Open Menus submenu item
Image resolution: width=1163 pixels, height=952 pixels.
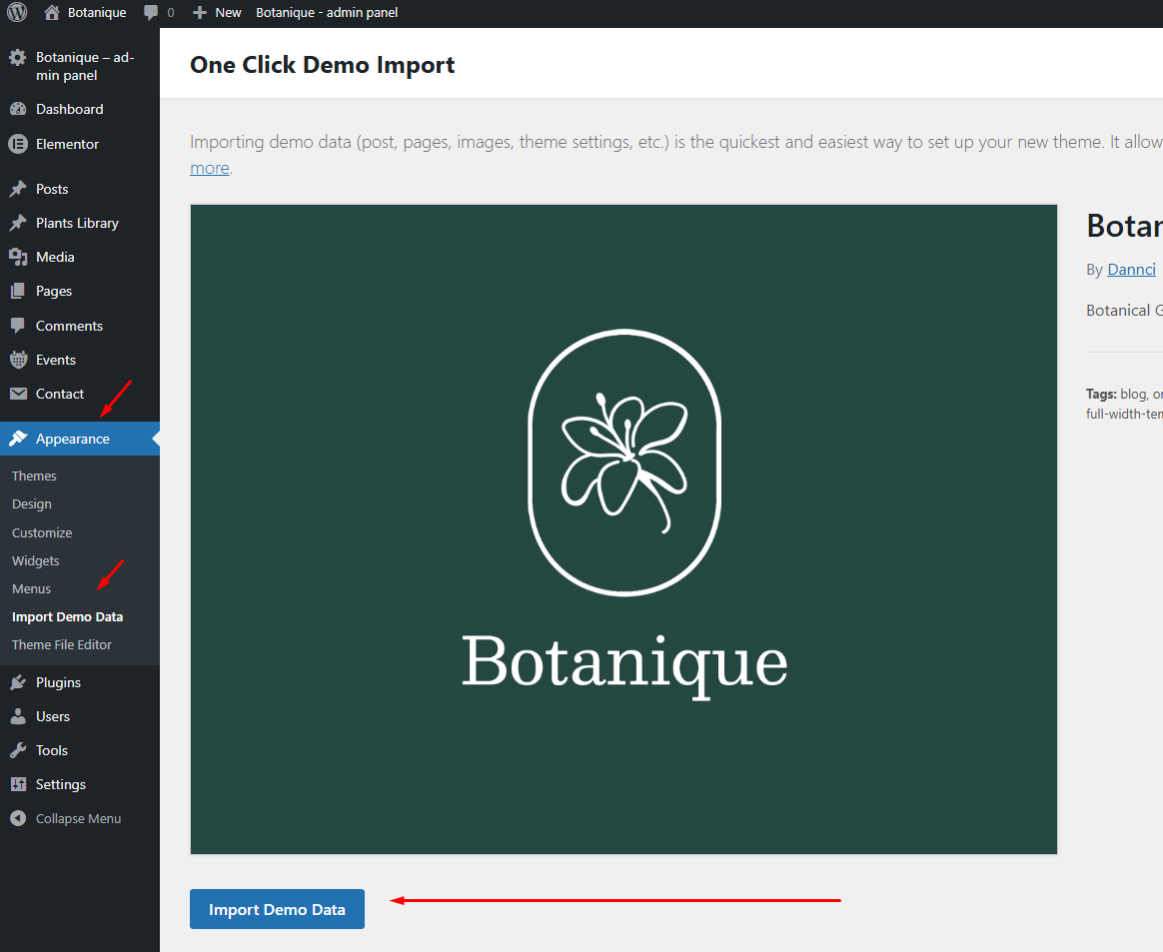[x=31, y=588]
